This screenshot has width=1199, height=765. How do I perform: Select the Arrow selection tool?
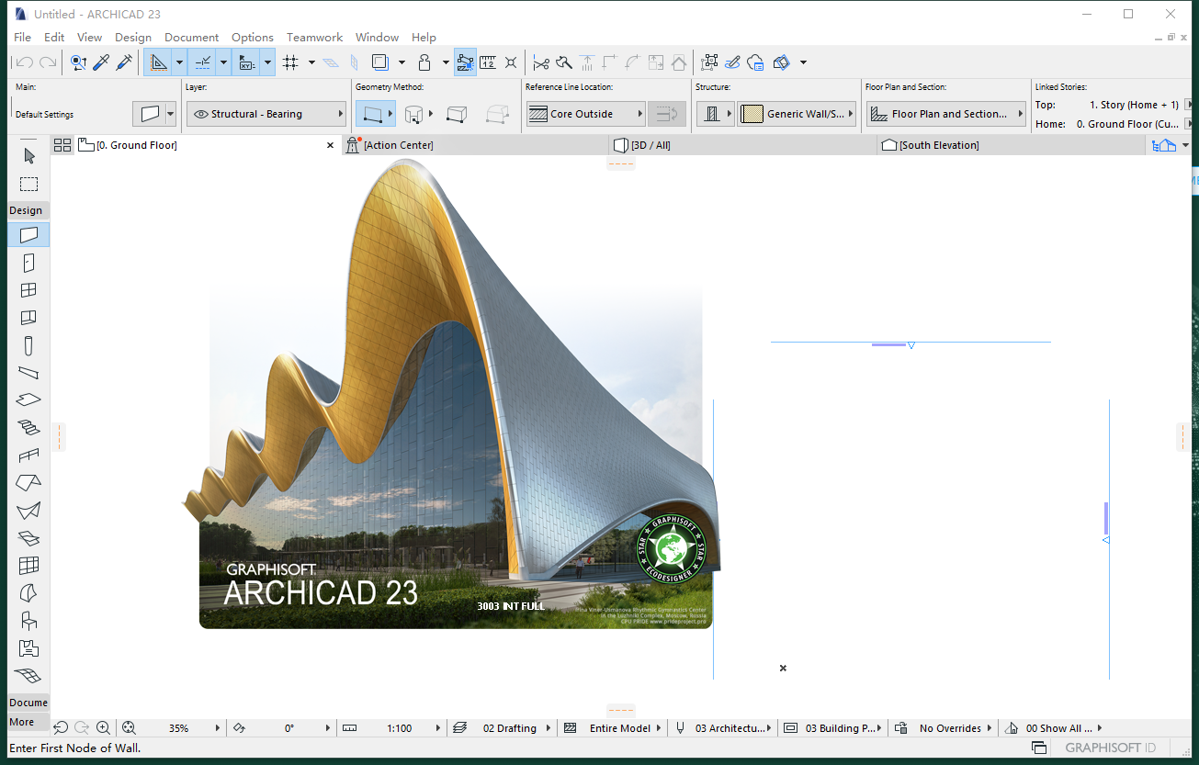tap(28, 156)
